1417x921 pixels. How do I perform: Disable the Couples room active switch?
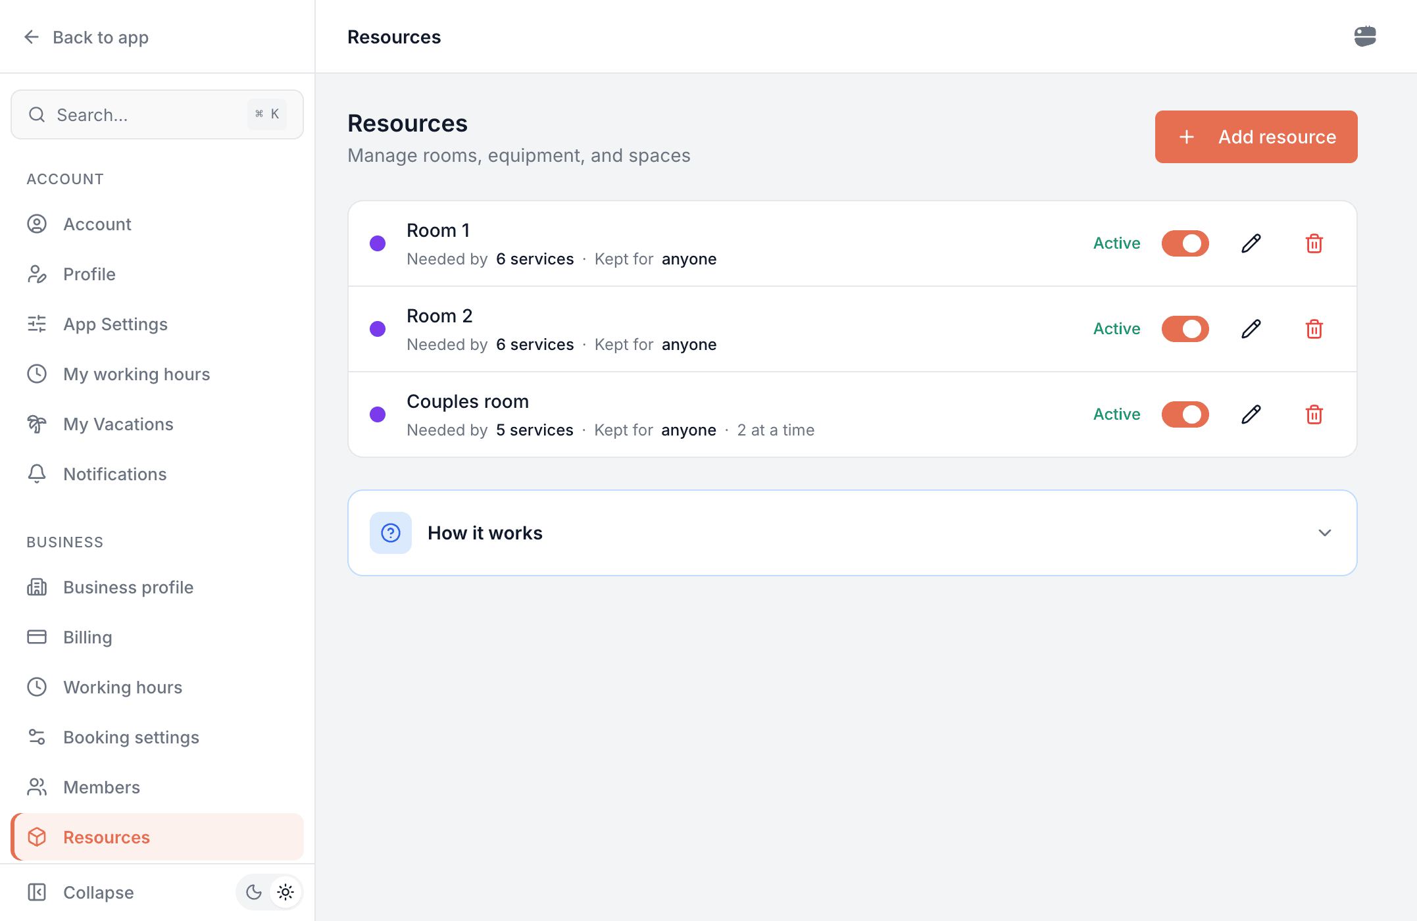click(x=1185, y=414)
